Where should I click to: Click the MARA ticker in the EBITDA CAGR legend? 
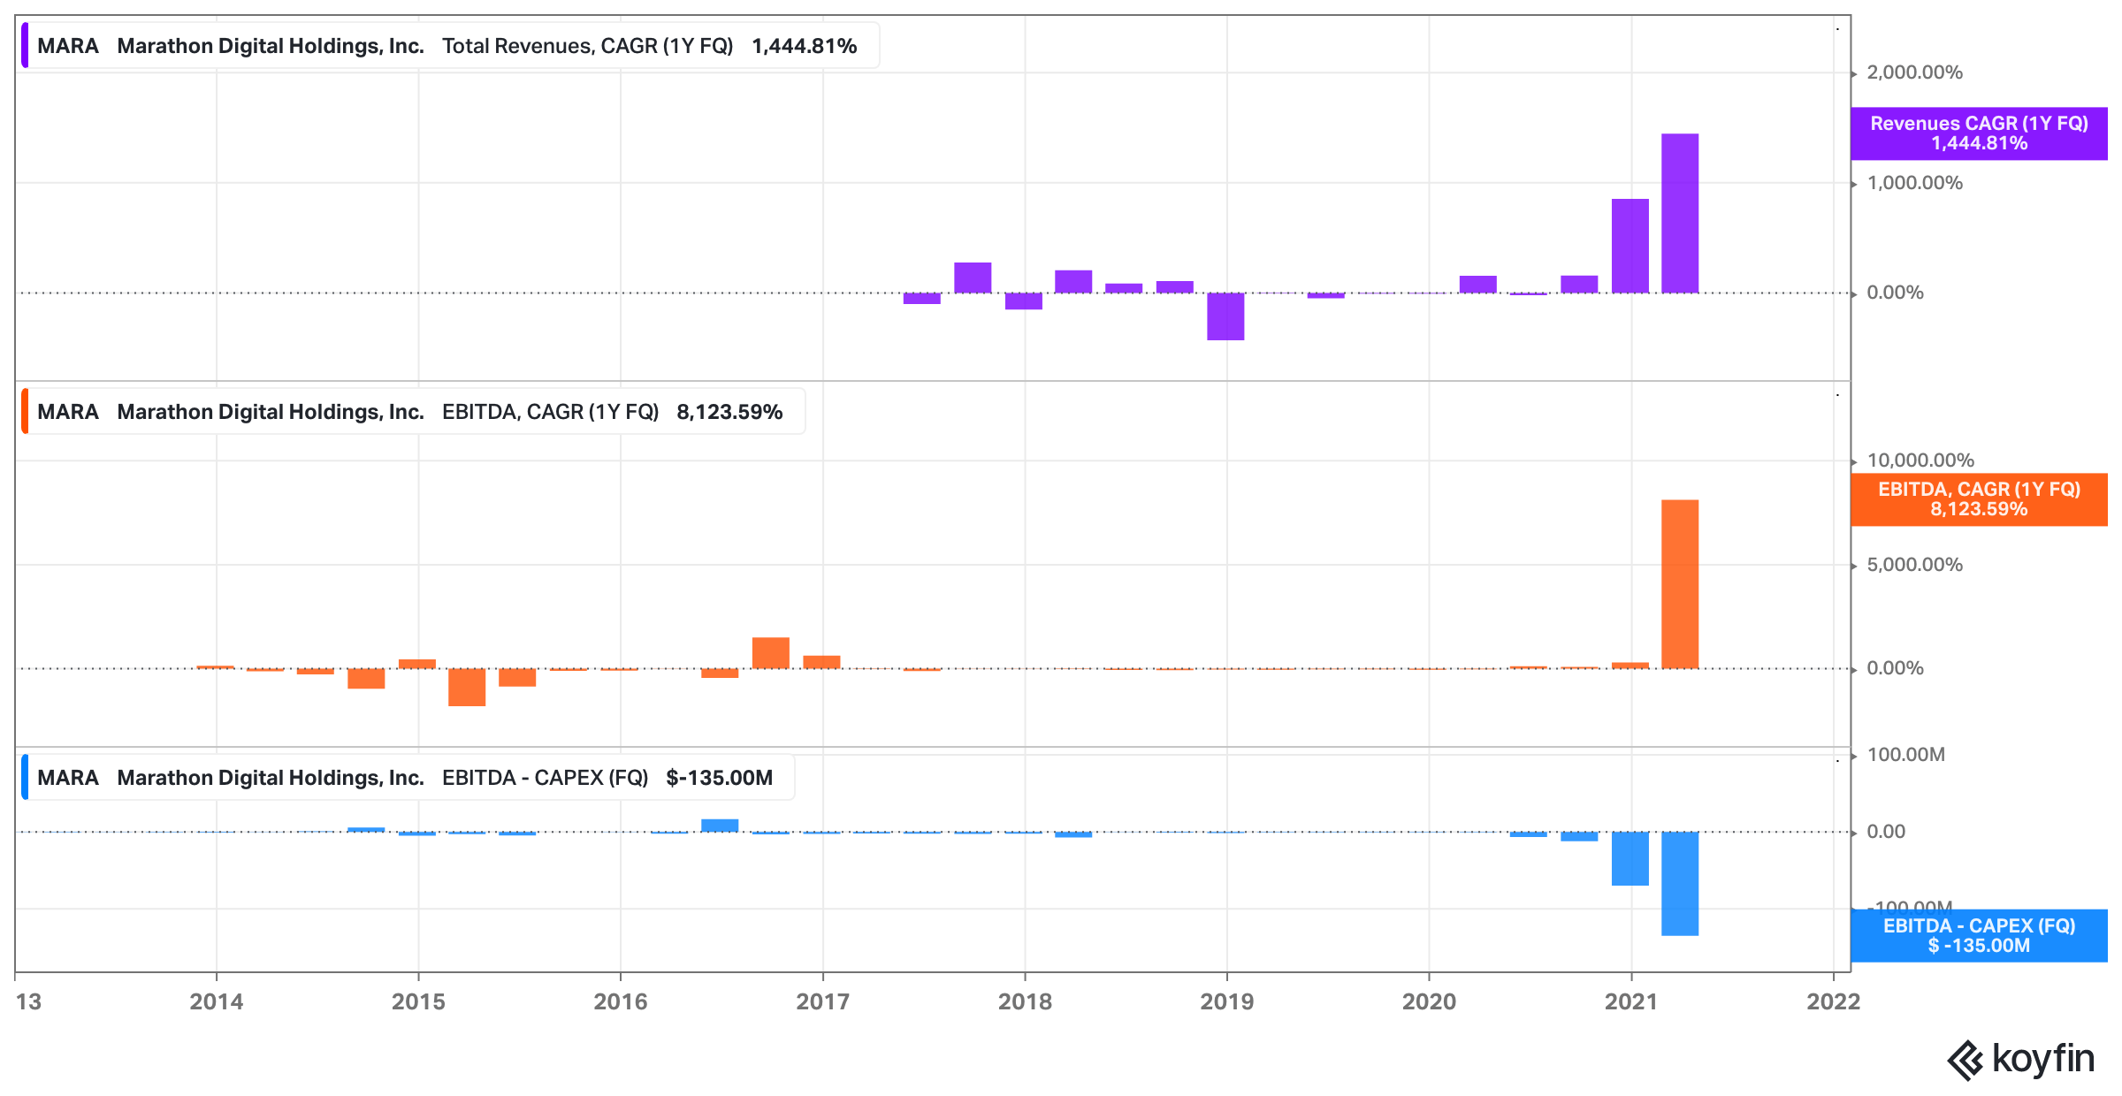coord(68,412)
